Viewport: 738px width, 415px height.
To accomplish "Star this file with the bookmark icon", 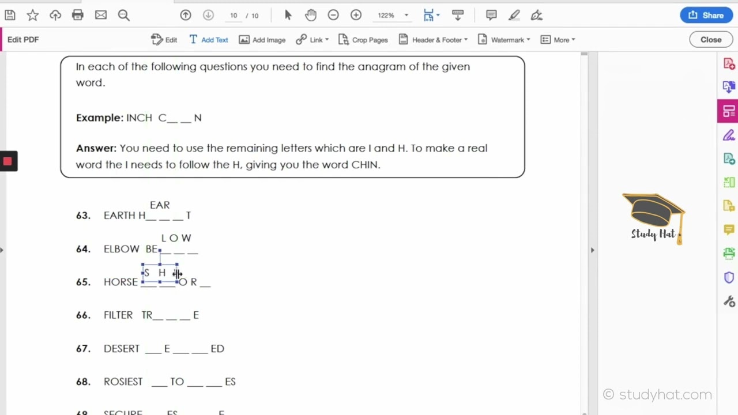I will (x=32, y=16).
